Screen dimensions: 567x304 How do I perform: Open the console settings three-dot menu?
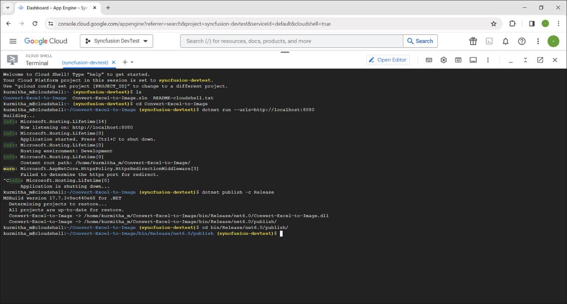tap(538, 41)
